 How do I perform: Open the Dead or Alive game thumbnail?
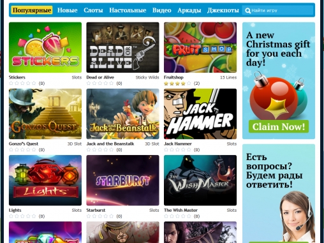(x=122, y=47)
